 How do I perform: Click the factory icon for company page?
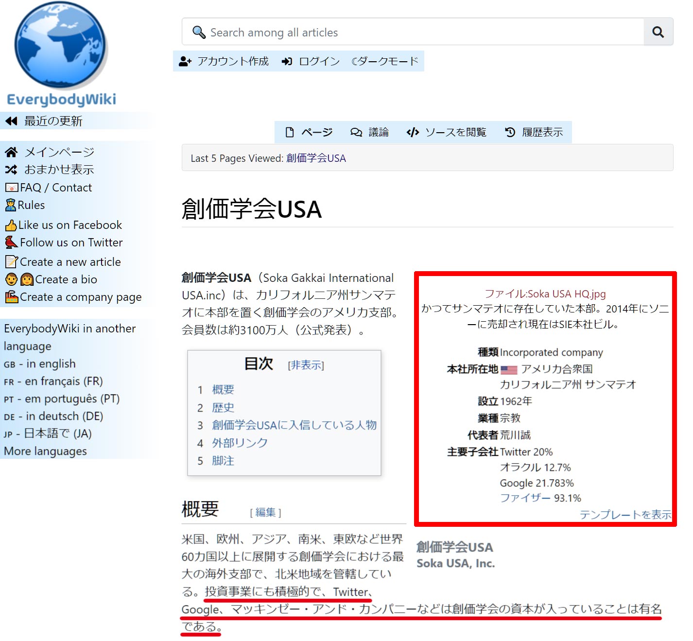[x=12, y=296]
